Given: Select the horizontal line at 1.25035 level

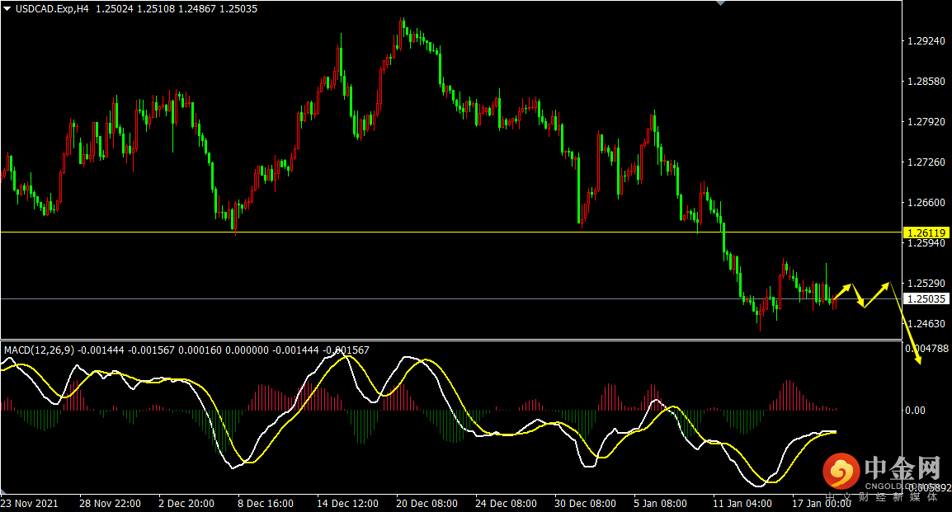Looking at the screenshot, I should [x=412, y=298].
